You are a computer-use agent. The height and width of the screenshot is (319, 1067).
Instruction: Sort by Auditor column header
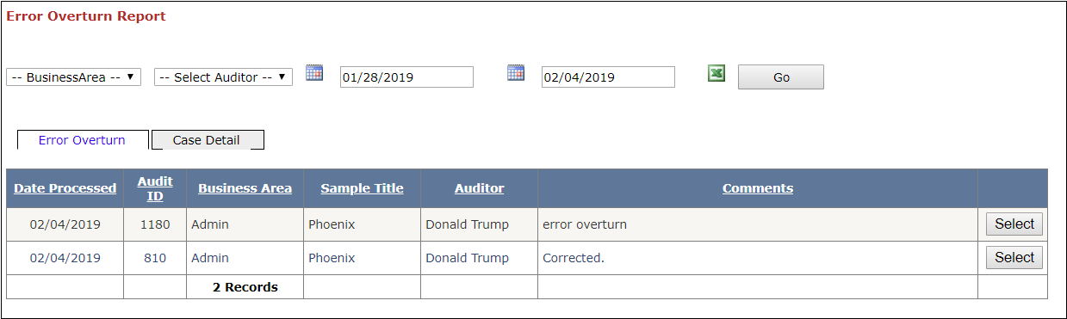[480, 188]
